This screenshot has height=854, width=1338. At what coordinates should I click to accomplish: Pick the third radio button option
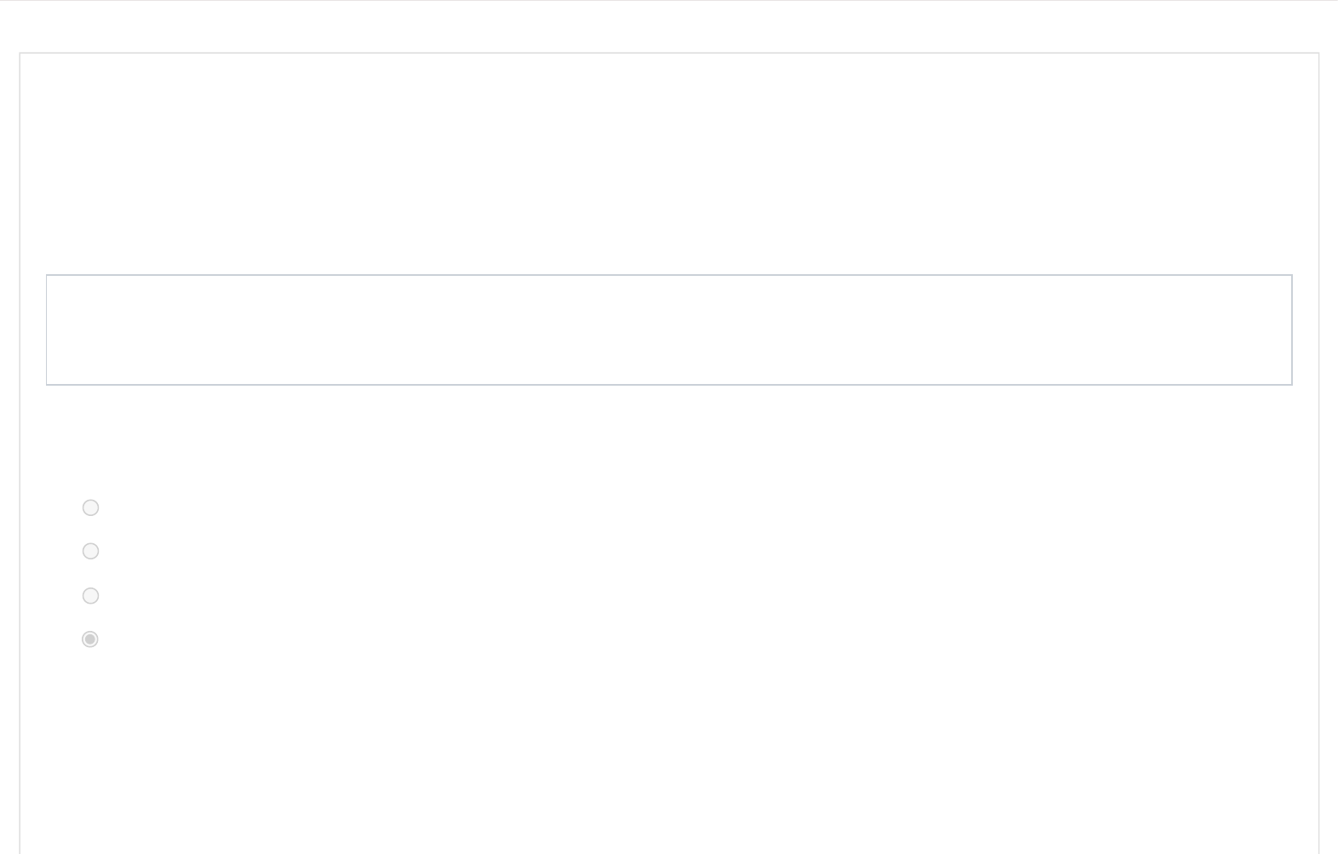tap(90, 595)
